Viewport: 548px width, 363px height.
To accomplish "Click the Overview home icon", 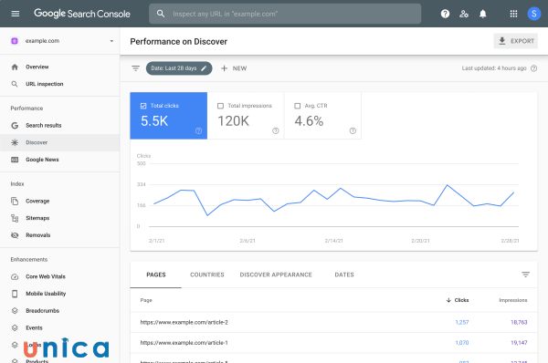I will point(15,67).
